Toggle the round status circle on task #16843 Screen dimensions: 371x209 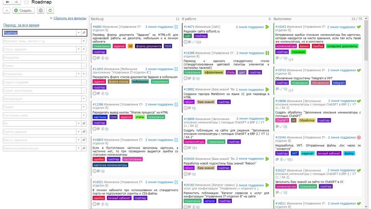(x=94, y=171)
